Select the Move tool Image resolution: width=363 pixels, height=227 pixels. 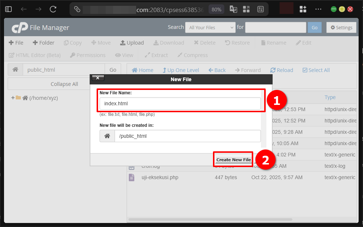point(101,43)
